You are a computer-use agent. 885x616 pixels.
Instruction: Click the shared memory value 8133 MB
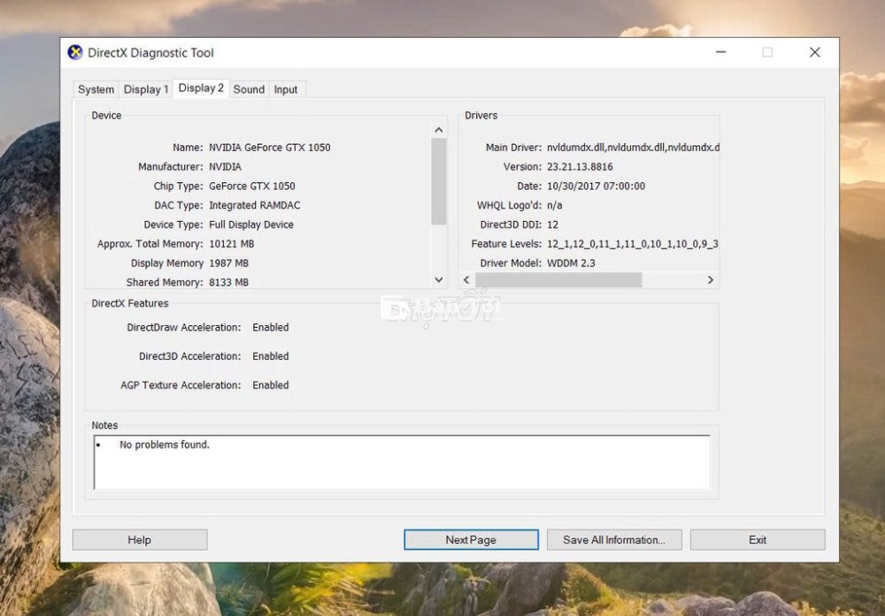(228, 282)
